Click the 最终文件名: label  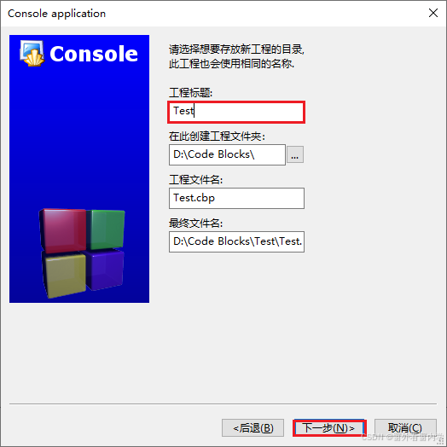(x=195, y=223)
